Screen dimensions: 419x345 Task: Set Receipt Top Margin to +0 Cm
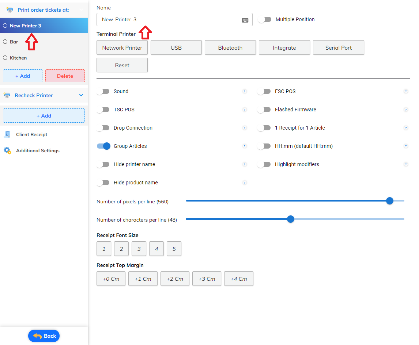[111, 279]
